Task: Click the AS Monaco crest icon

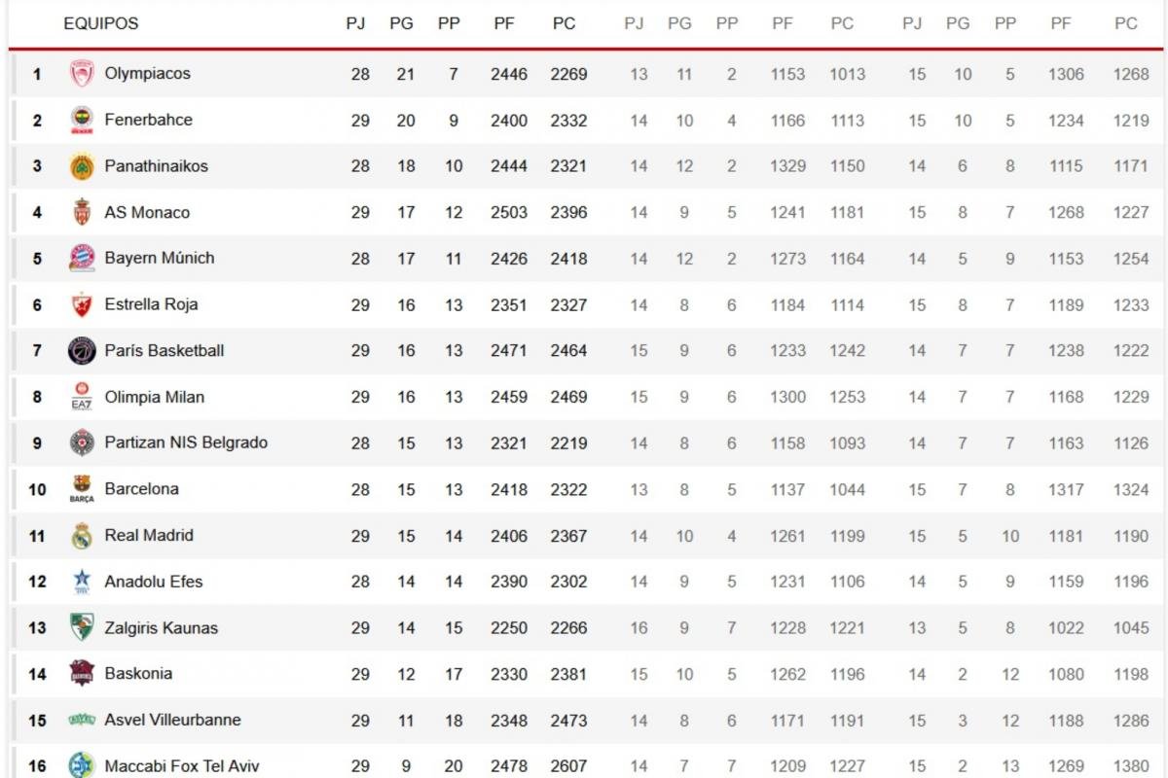Action: (82, 213)
